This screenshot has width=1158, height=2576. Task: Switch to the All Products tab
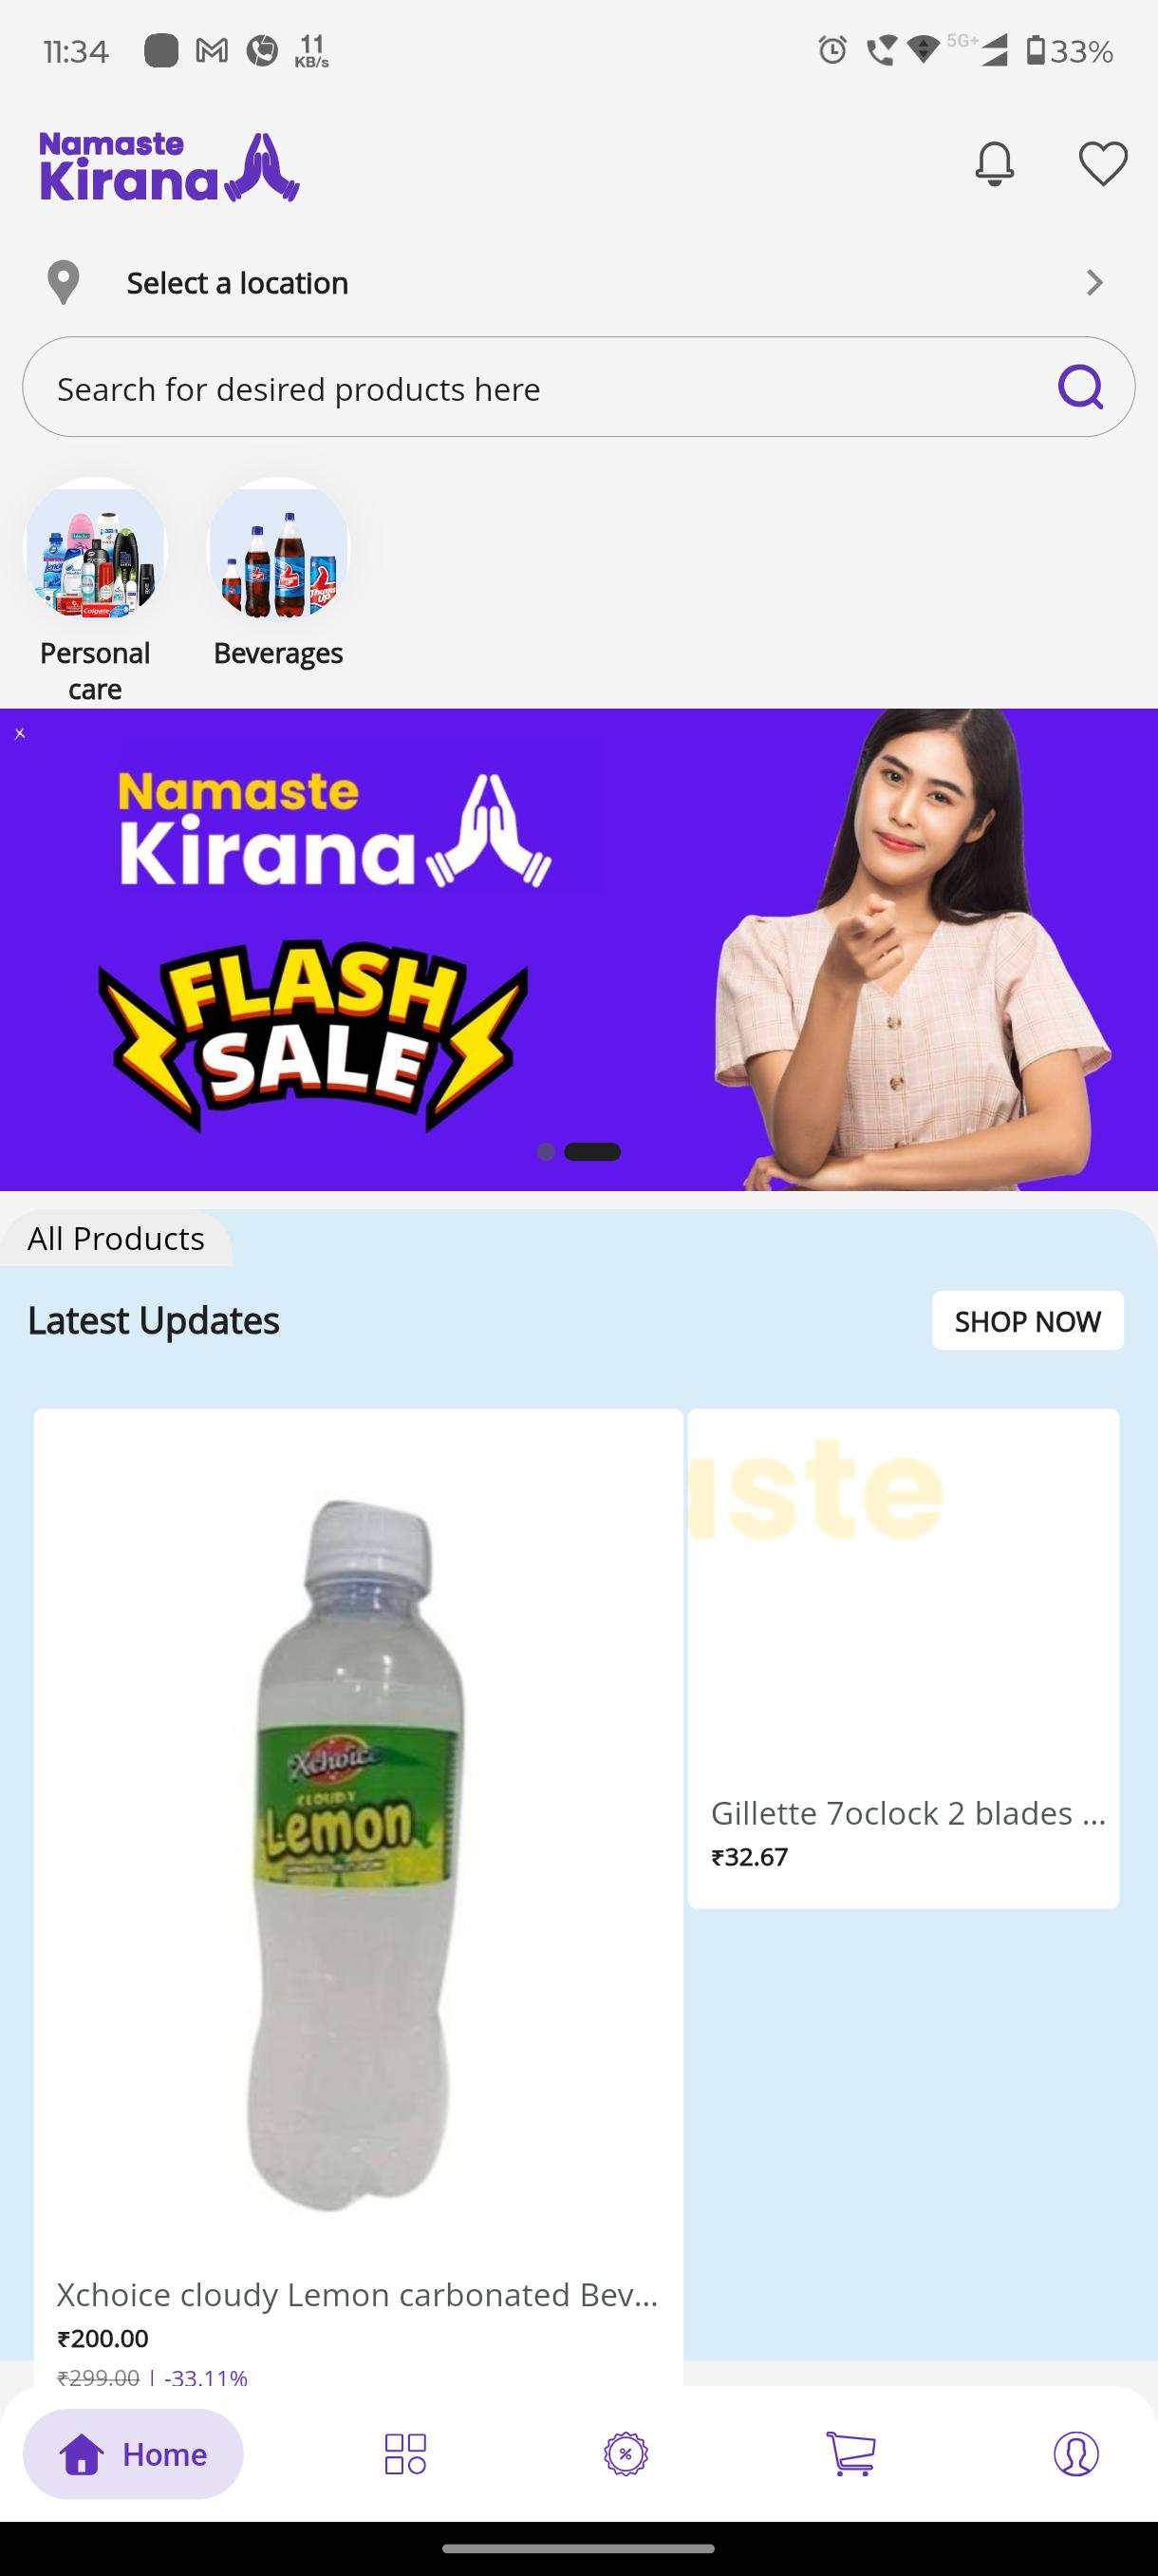[116, 1238]
